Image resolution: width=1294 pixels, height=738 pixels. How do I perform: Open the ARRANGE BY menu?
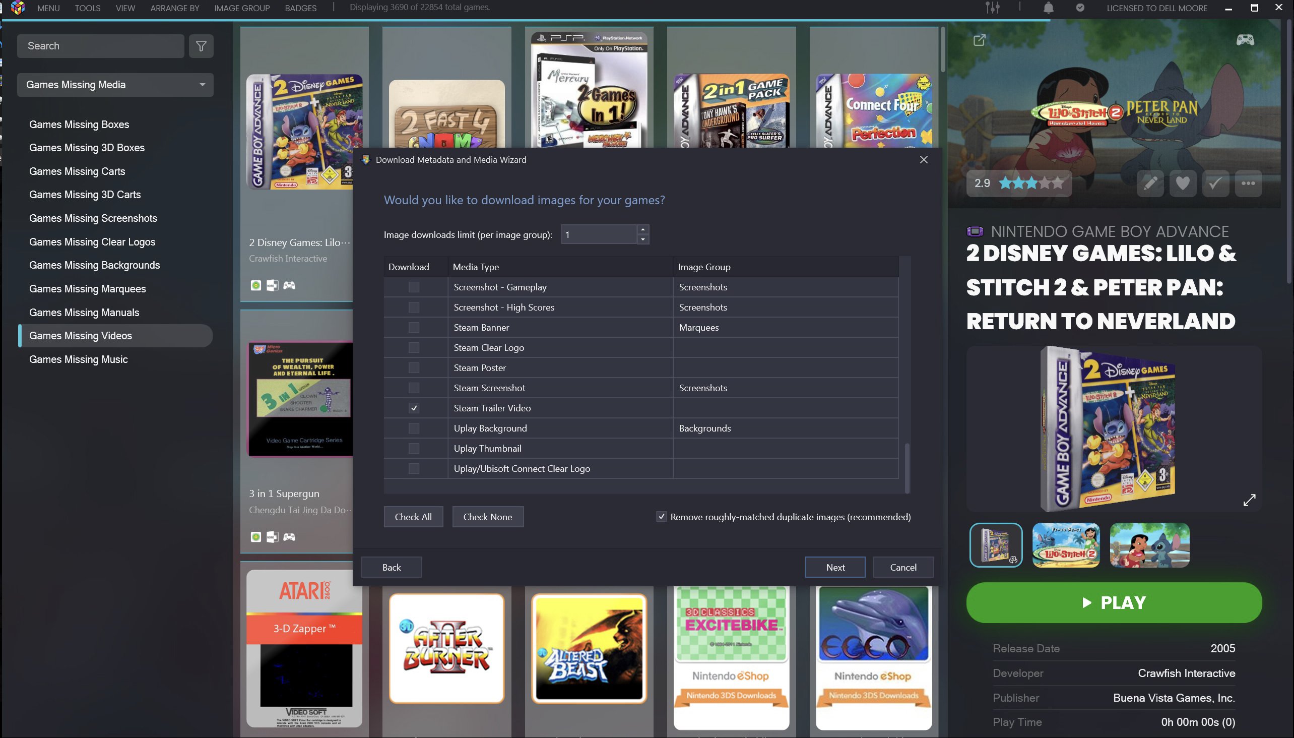pos(175,8)
